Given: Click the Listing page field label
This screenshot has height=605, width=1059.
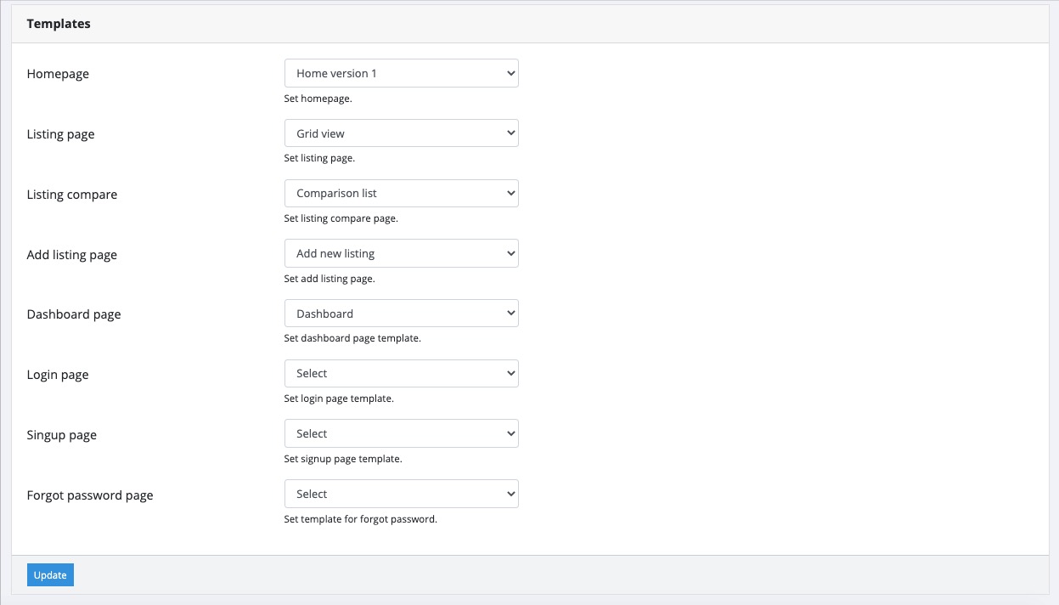Looking at the screenshot, I should tap(60, 134).
